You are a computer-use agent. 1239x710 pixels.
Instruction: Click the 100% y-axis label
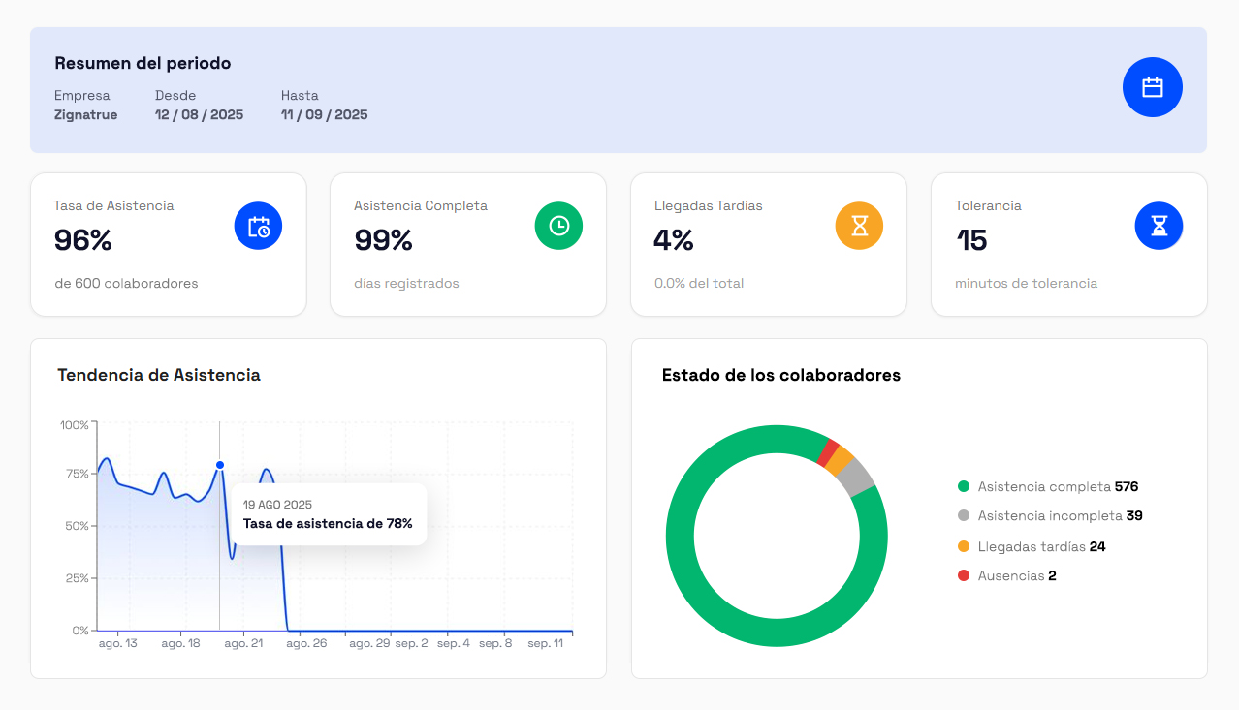point(75,425)
